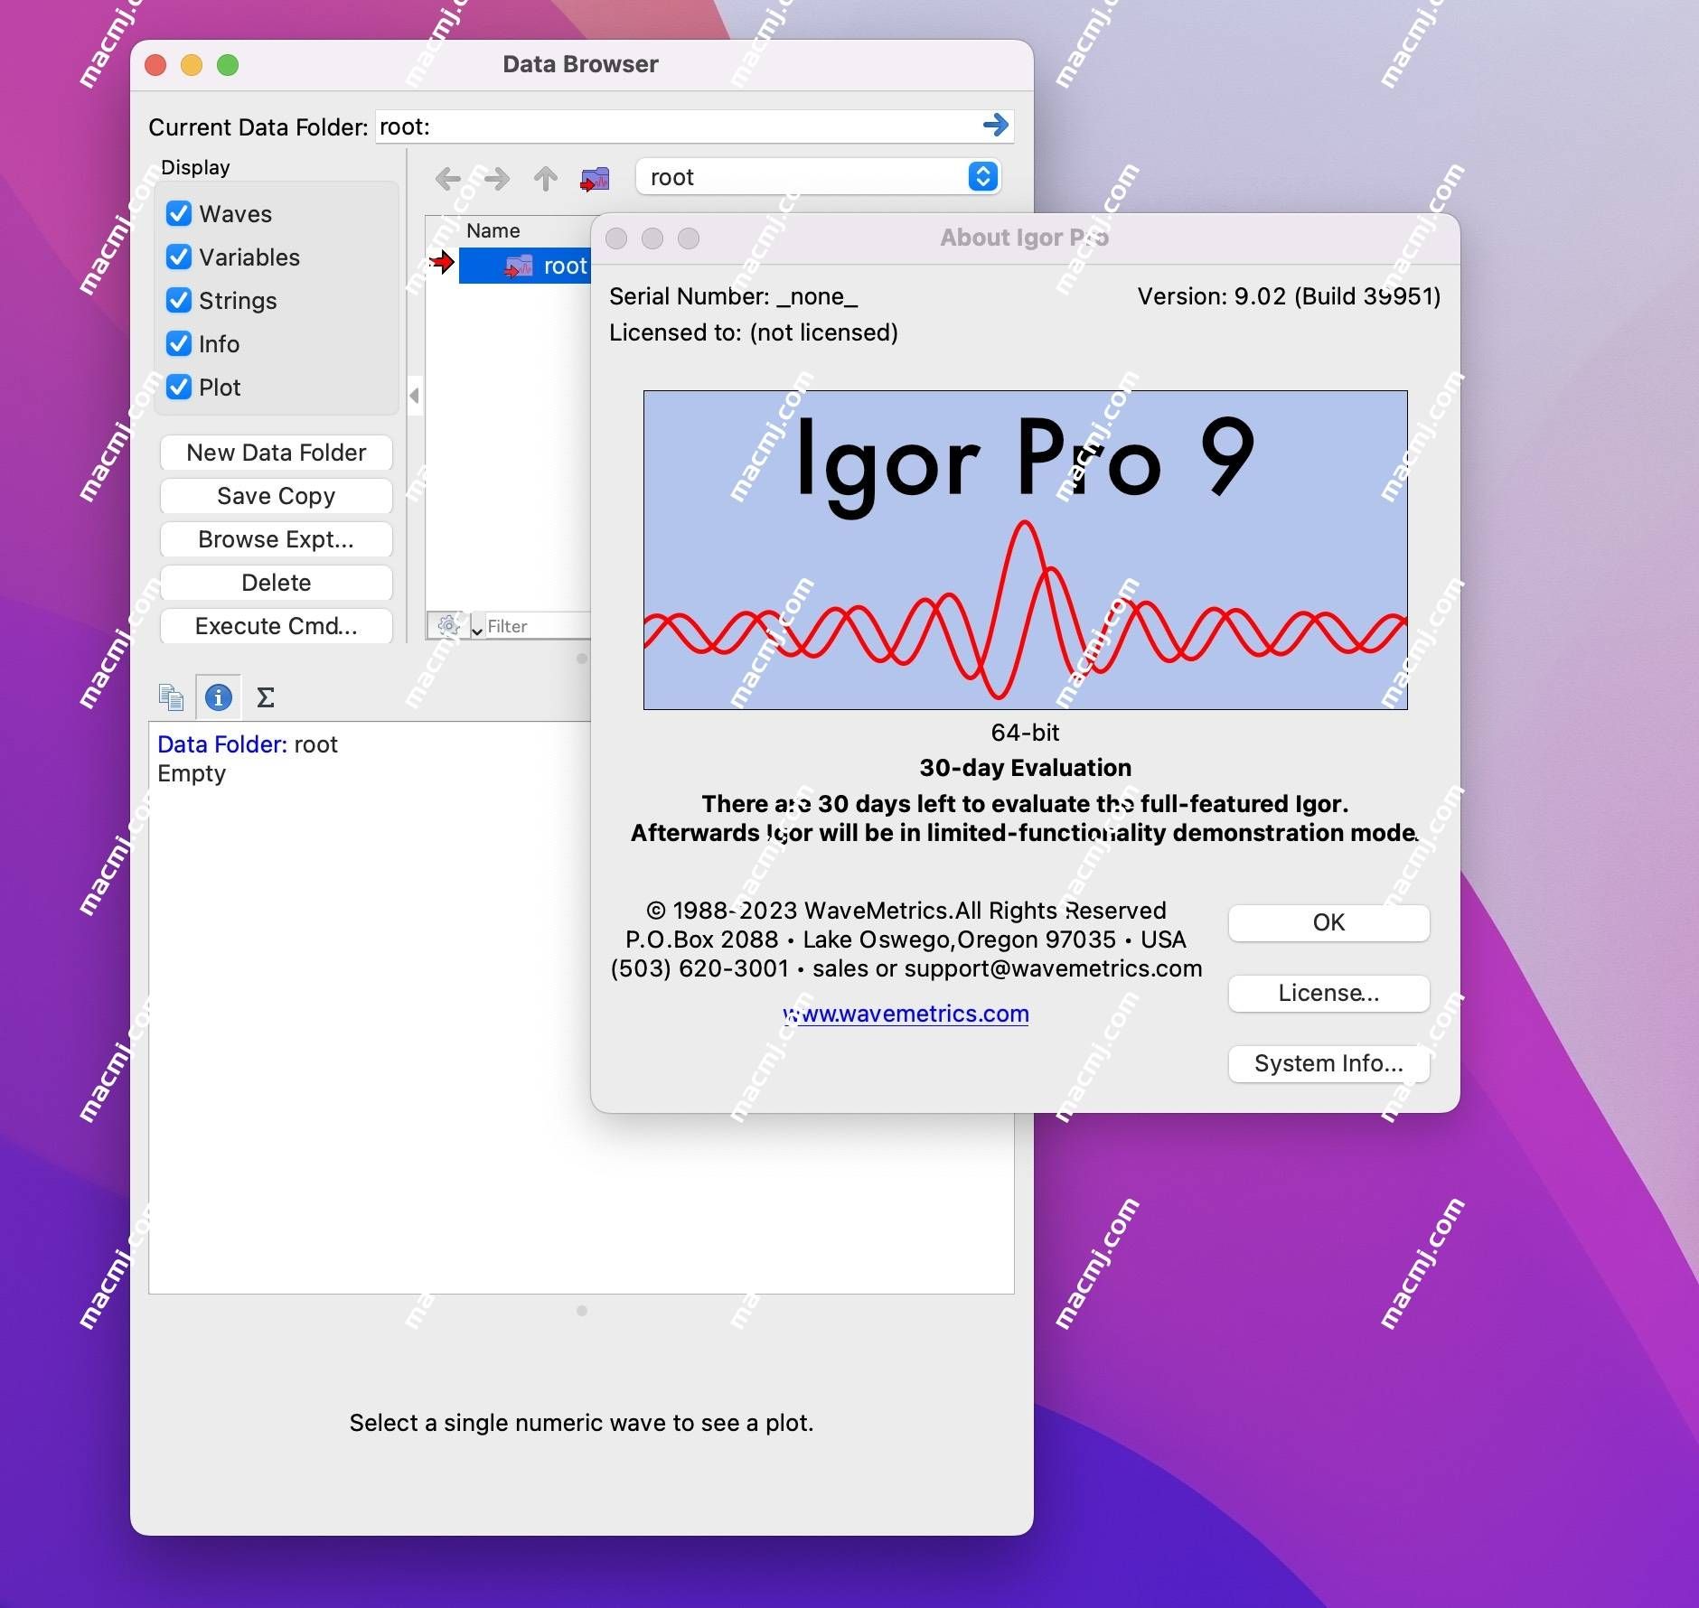Select the blue info tab icon

(x=219, y=697)
